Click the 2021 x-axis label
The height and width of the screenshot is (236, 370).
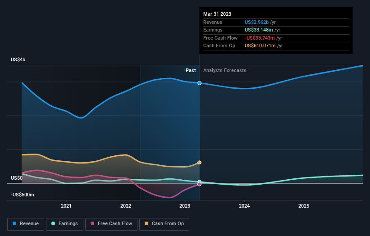66,206
